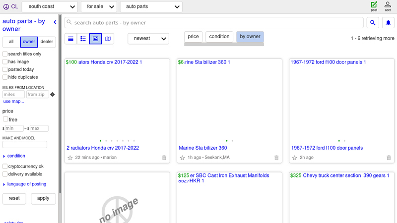Click the apply button
Viewport: 397px width, 223px height.
click(x=43, y=199)
